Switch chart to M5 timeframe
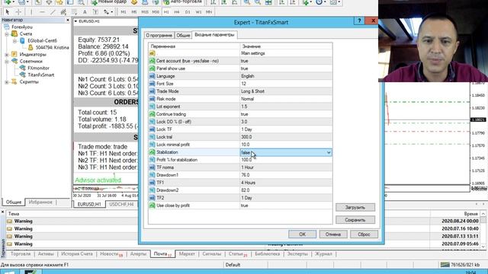Screen dimensions: 488x274 (134, 12)
